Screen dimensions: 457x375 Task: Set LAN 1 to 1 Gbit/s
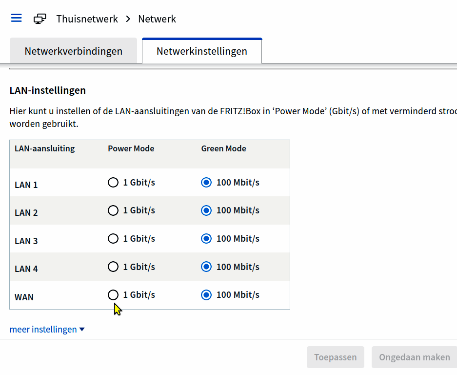[113, 183]
